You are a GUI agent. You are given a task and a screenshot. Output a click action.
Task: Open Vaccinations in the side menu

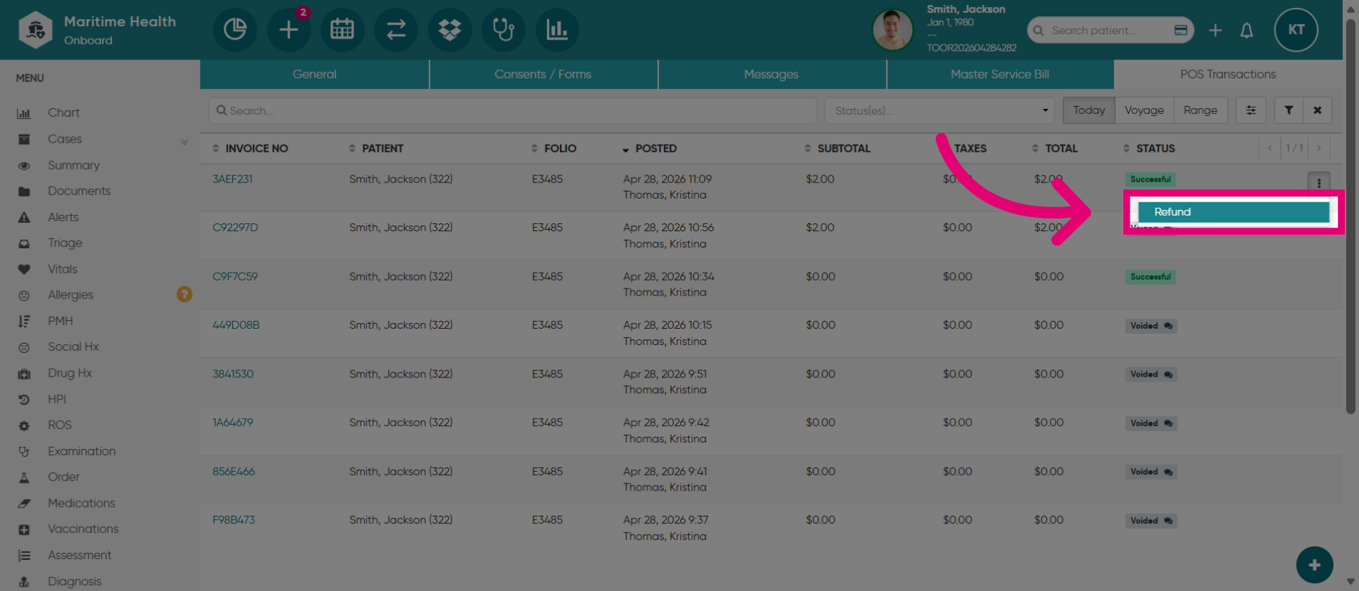coord(83,529)
